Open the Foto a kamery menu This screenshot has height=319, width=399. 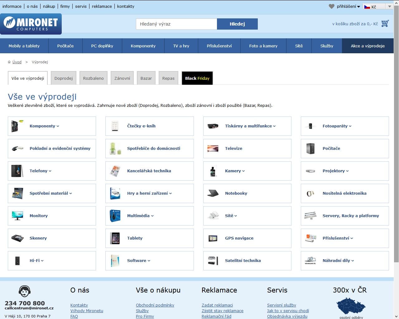point(263,46)
